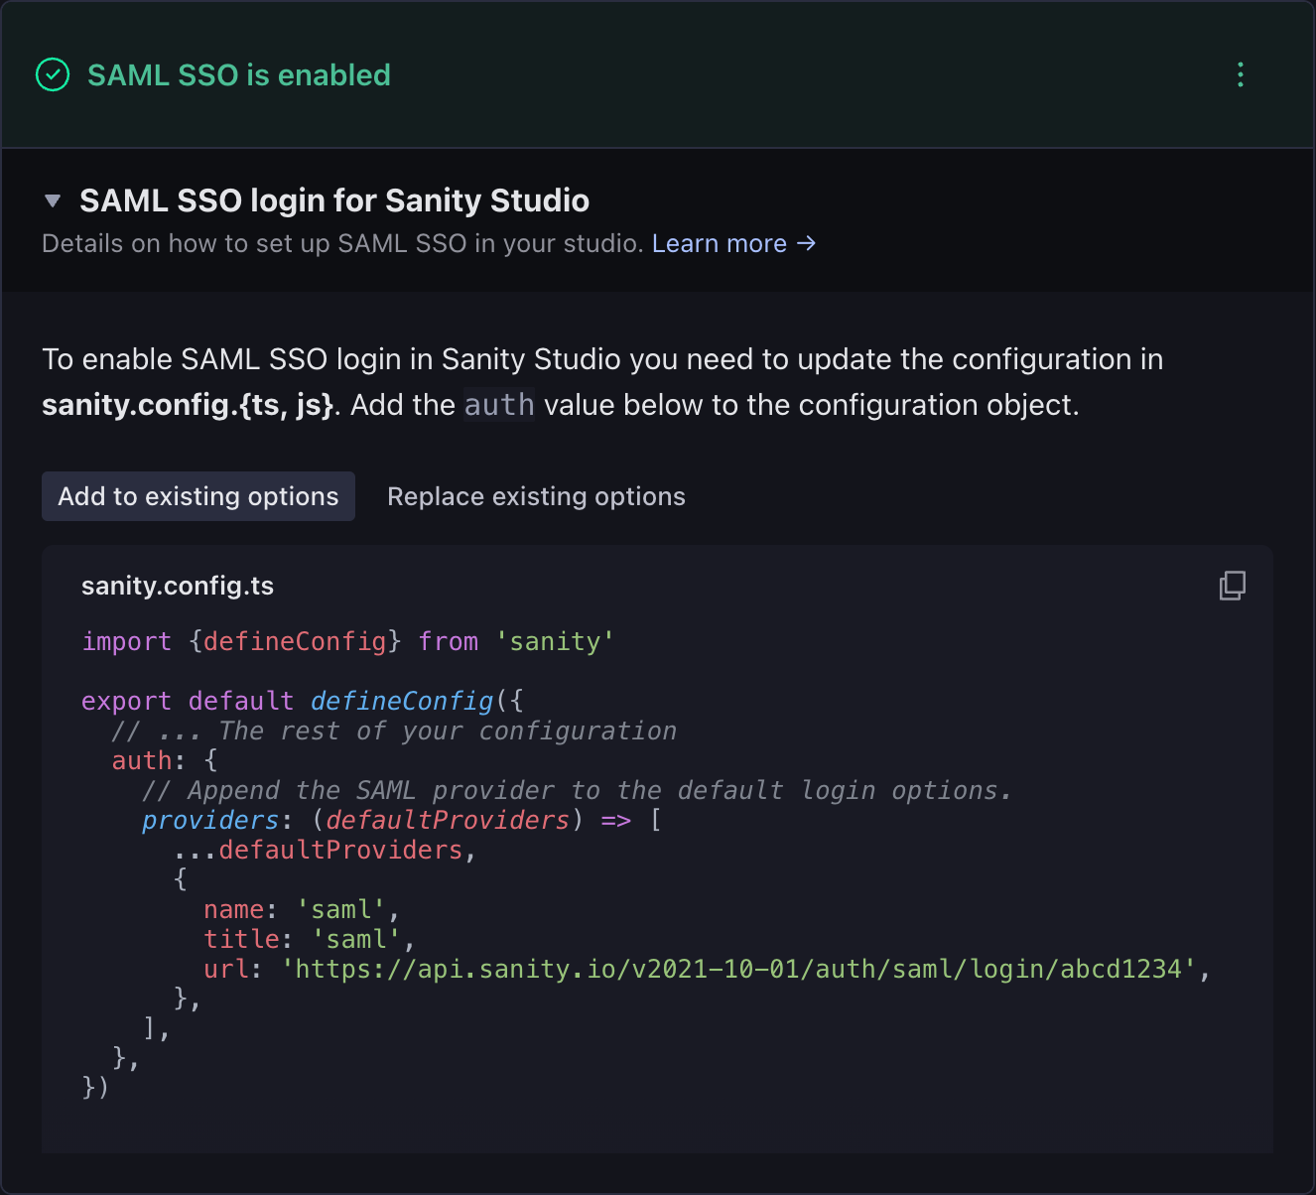Click the SAML SSO is enabled heading
The height and width of the screenshot is (1195, 1316).
coord(239,74)
